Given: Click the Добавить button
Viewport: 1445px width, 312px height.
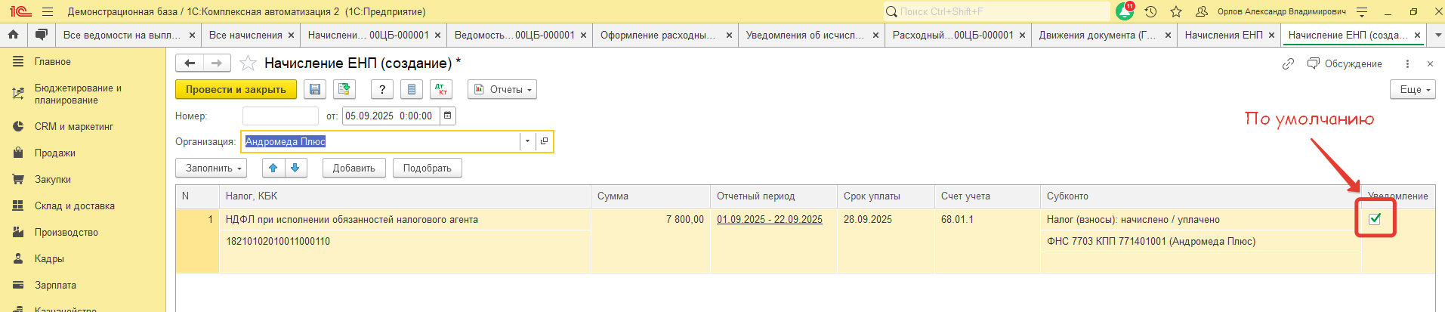Looking at the screenshot, I should (354, 168).
